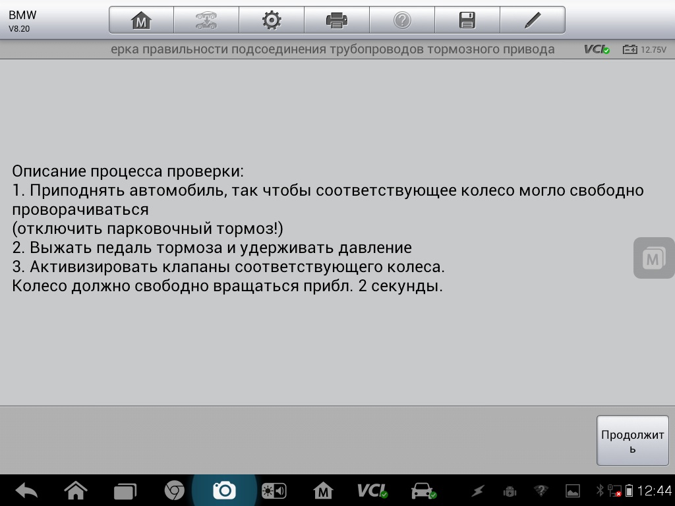Check the VCI connection status in header

pyautogui.click(x=597, y=49)
